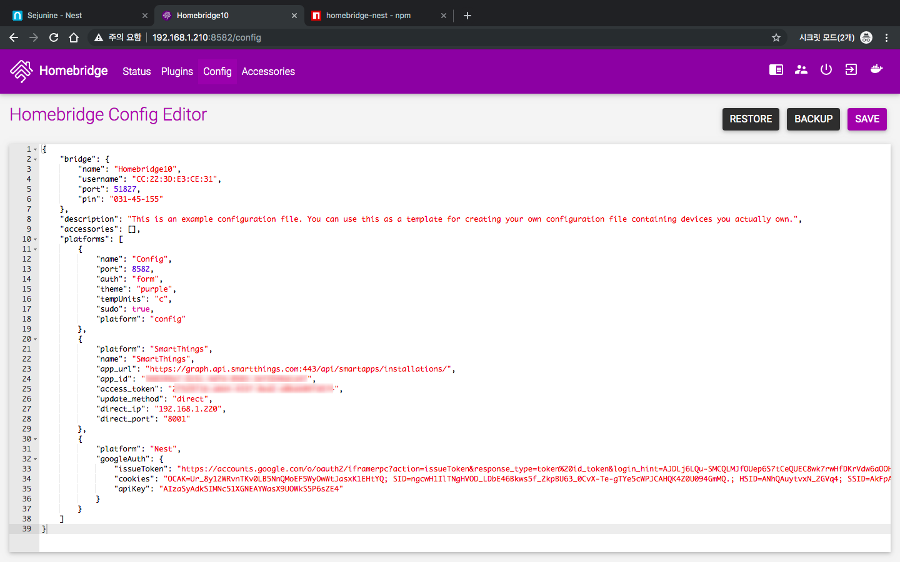Screen dimensions: 900x562
Task: Open the Config menu item
Action: tap(217, 71)
